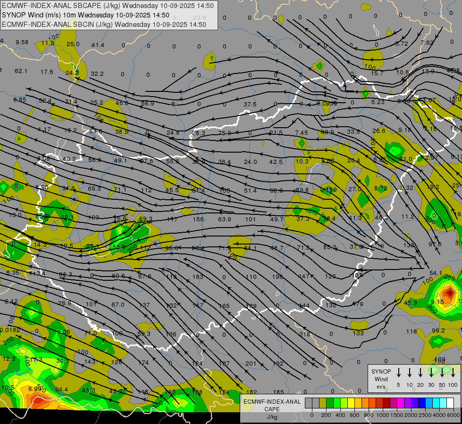Select the dark red legend swatch
Screen dimensions: 462x424
[x=386, y=403]
